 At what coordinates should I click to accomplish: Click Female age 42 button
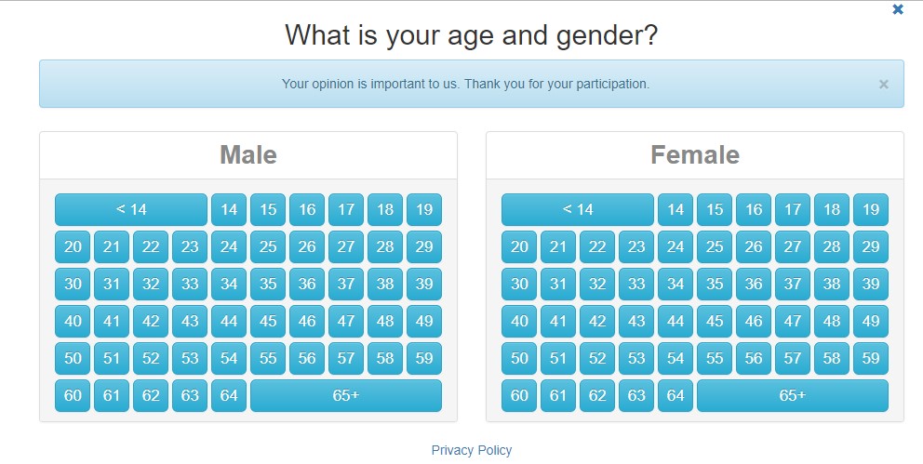pos(597,321)
